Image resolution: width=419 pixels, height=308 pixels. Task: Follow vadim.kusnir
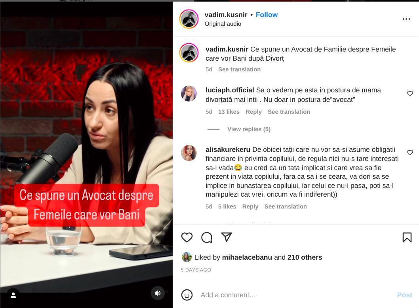click(x=267, y=15)
